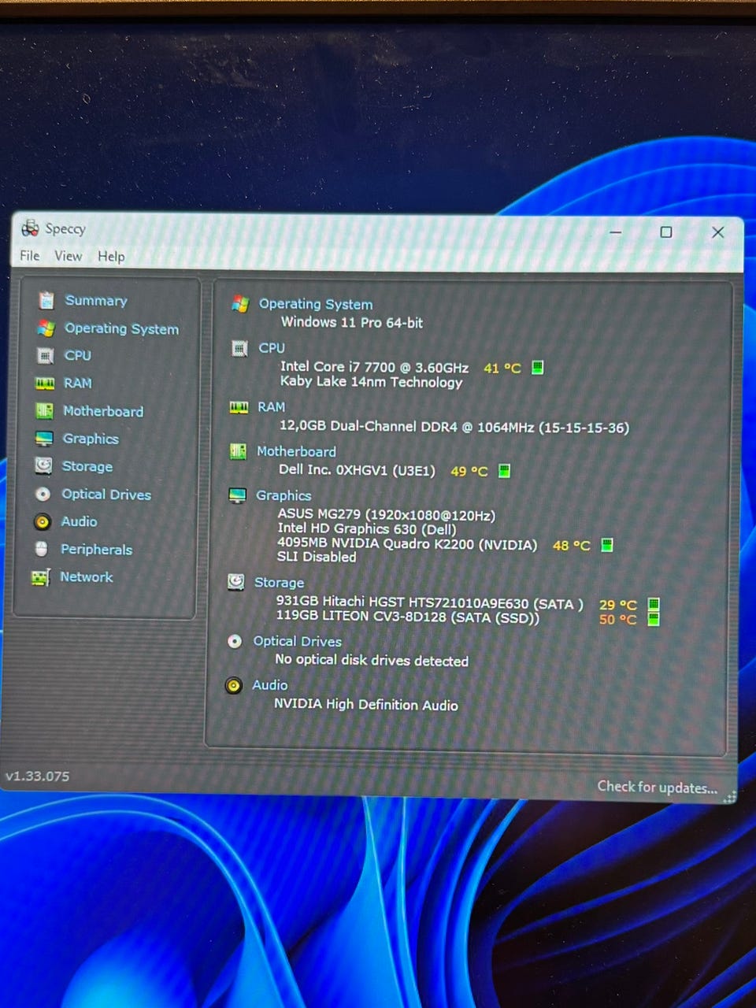
Task: Click the GPU temperature indicator next to 48 °C
Action: (607, 545)
